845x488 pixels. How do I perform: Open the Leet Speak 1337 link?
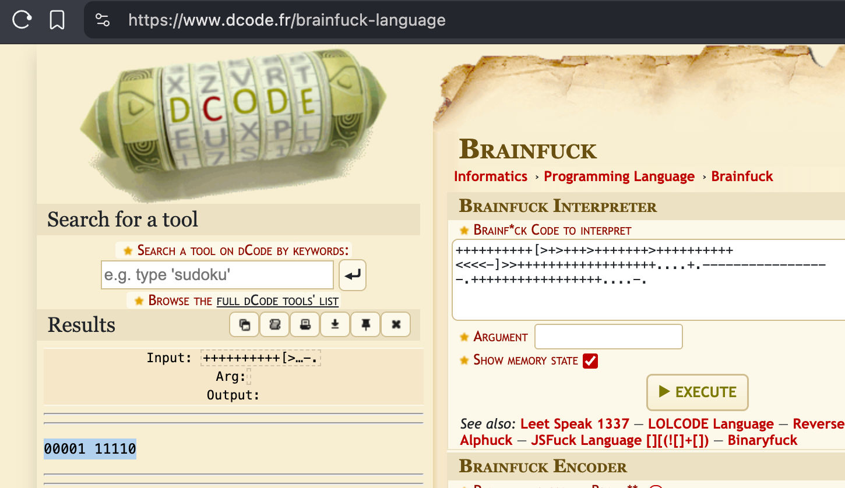pyautogui.click(x=575, y=424)
